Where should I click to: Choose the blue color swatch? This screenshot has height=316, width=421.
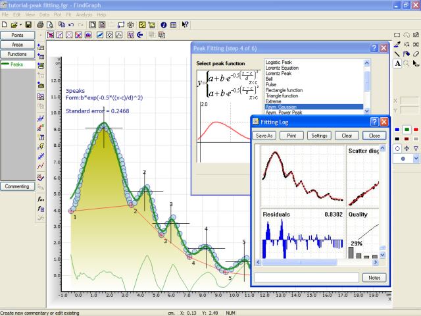(x=397, y=130)
